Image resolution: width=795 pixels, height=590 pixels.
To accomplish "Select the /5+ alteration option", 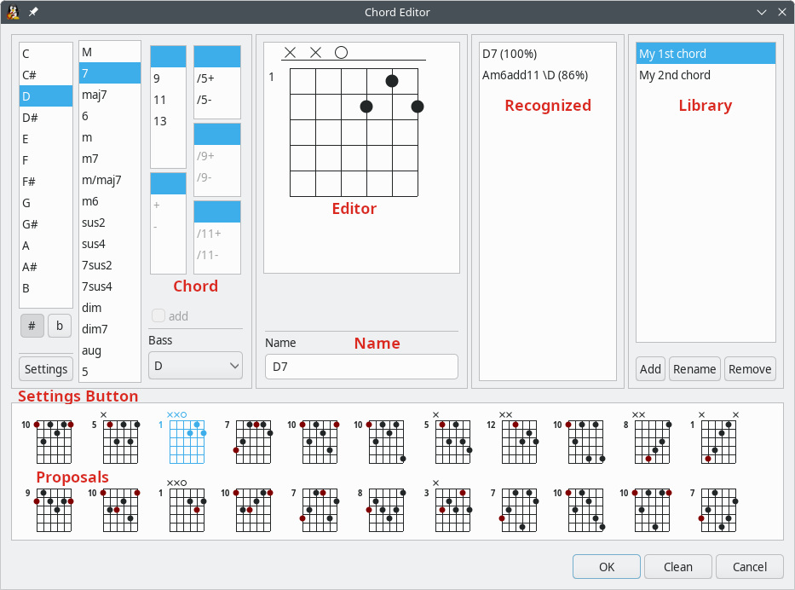I will 206,78.
